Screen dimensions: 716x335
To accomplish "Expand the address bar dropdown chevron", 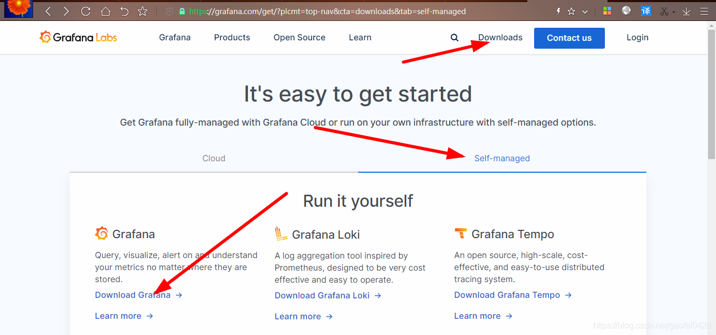I will pyautogui.click(x=585, y=12).
